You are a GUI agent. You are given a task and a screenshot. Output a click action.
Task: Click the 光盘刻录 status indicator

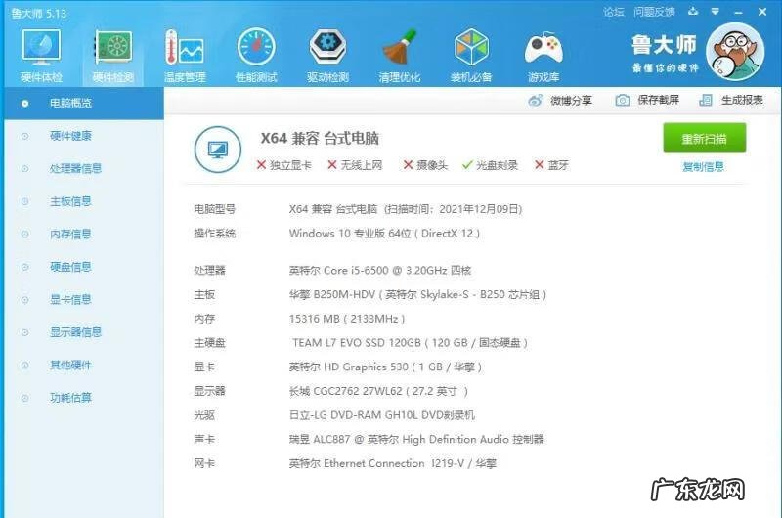click(490, 165)
